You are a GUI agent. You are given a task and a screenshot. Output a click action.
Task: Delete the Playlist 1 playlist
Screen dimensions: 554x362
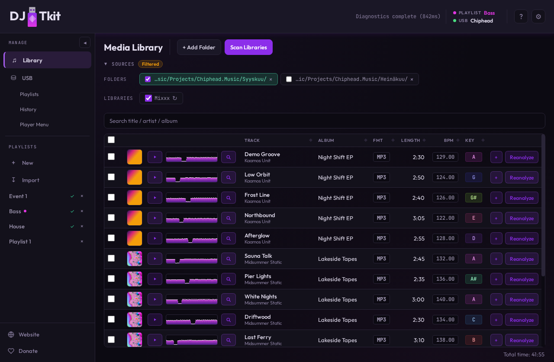[x=82, y=241]
